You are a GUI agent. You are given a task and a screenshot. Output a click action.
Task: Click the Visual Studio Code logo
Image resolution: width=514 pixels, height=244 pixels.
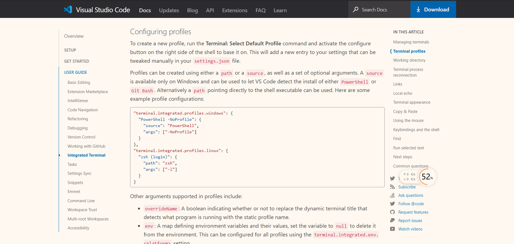pos(68,10)
